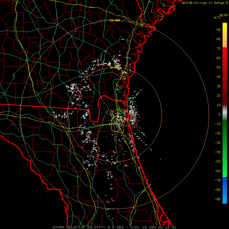Click the "10" value on the velocity scale
Screen dimensions: 229x229
pos(219,105)
